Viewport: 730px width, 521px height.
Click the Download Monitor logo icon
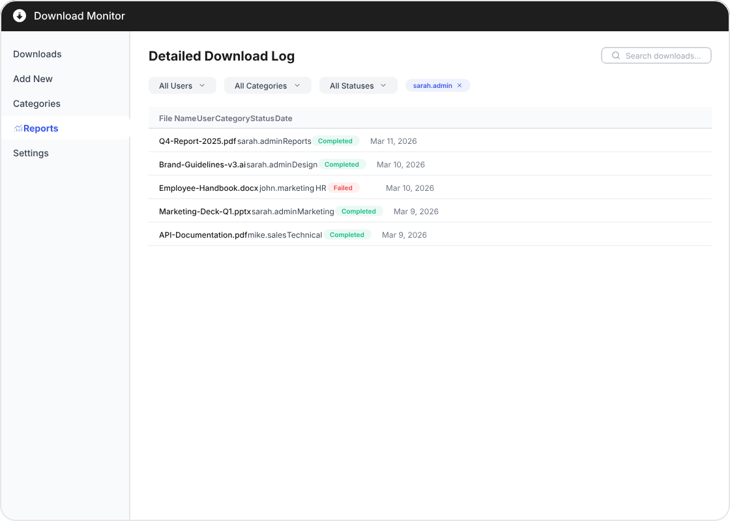(x=20, y=16)
